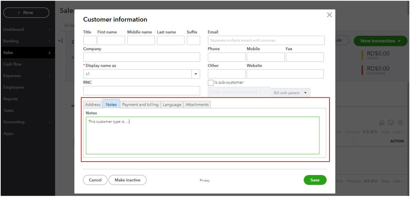This screenshot has height=197, width=410.
Task: Click the Fax input field
Action: pyautogui.click(x=305, y=57)
